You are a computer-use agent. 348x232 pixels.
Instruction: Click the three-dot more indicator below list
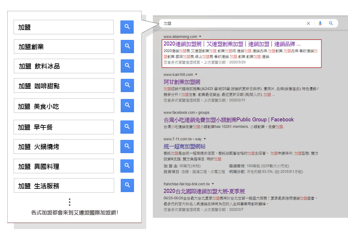click(69, 202)
